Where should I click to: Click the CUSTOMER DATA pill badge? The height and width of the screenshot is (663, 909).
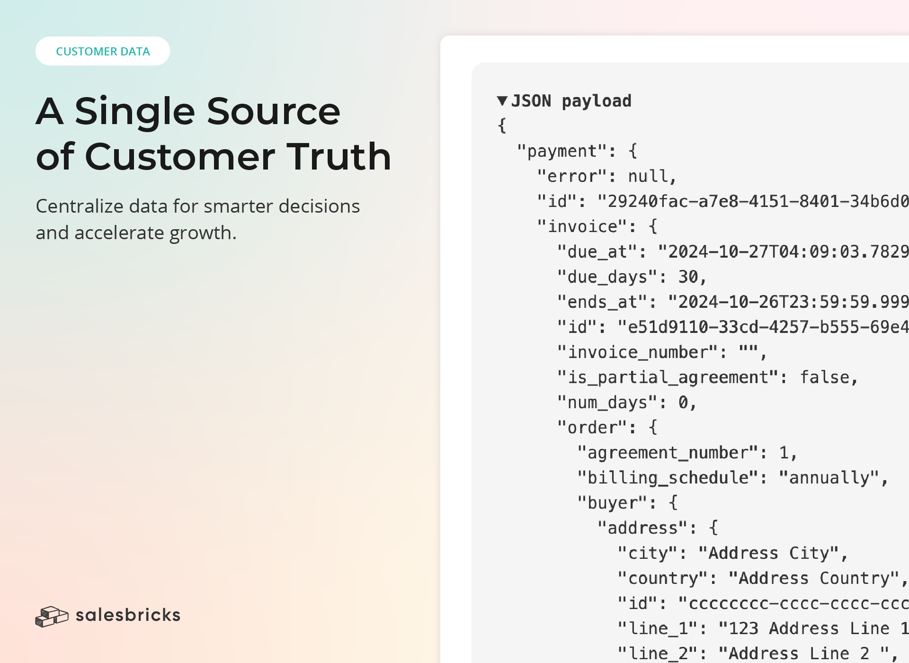coord(103,51)
